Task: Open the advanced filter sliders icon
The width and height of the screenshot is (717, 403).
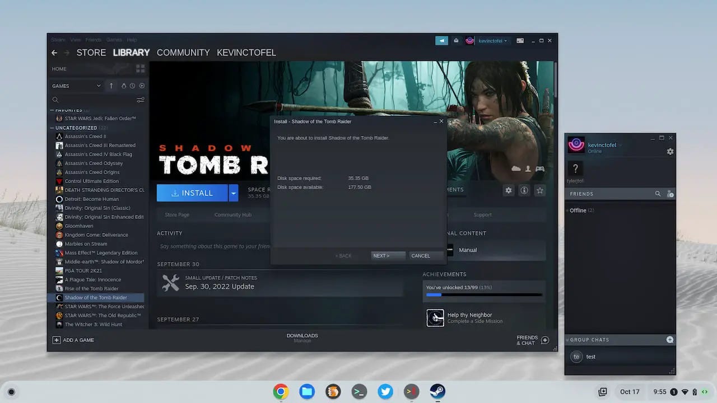Action: tap(140, 100)
